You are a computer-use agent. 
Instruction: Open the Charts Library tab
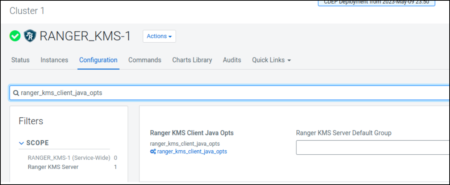192,60
